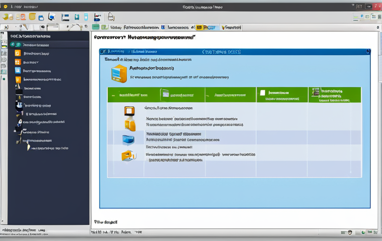Open the sidebar row with the orange grid icon
Viewport: 382px width, 241px height.
click(49, 62)
